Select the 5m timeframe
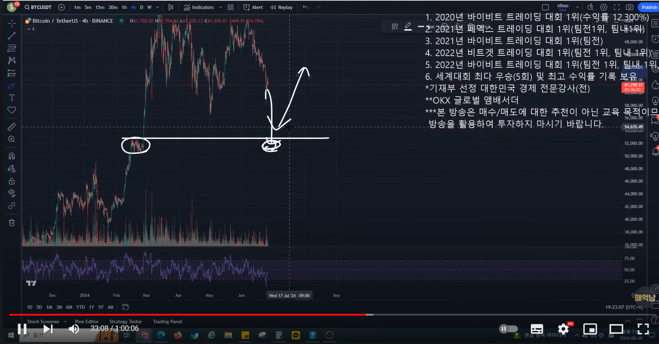 [x=88, y=7]
